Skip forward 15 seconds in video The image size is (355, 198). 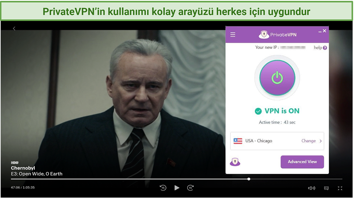tap(190, 188)
